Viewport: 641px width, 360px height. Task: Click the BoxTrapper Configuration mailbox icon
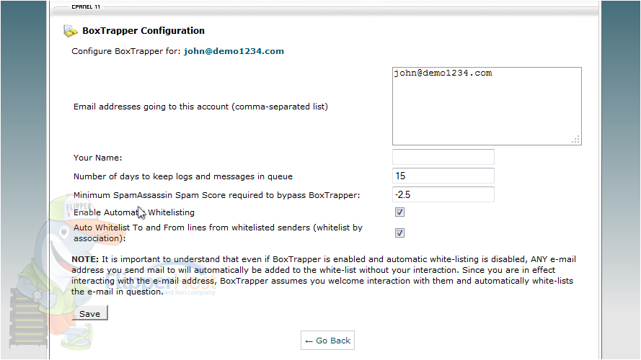tap(71, 31)
